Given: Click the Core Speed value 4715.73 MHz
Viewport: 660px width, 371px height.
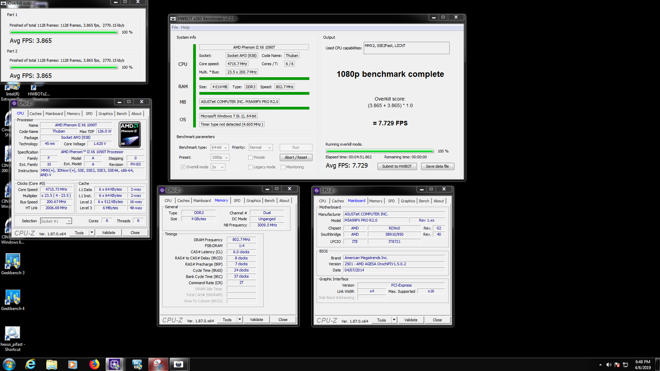Looking at the screenshot, I should click(x=56, y=189).
